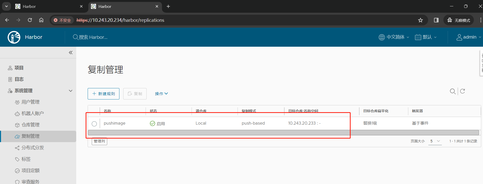
Task: Click the 新建规则 button
Action: [103, 94]
